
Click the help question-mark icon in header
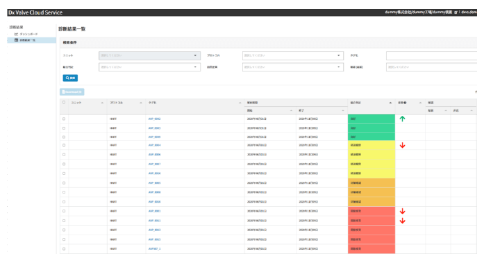[x=405, y=103]
